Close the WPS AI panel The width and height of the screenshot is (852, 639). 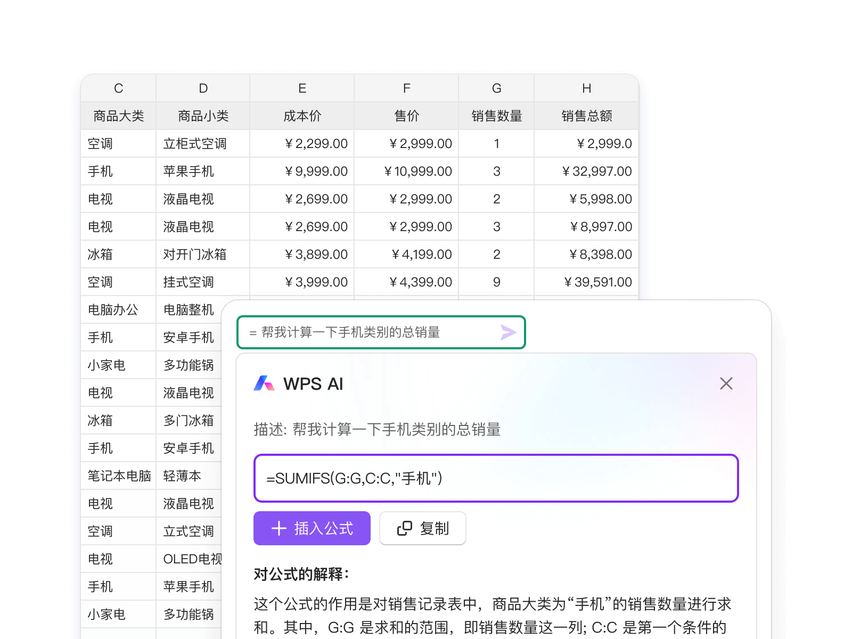pyautogui.click(x=726, y=383)
